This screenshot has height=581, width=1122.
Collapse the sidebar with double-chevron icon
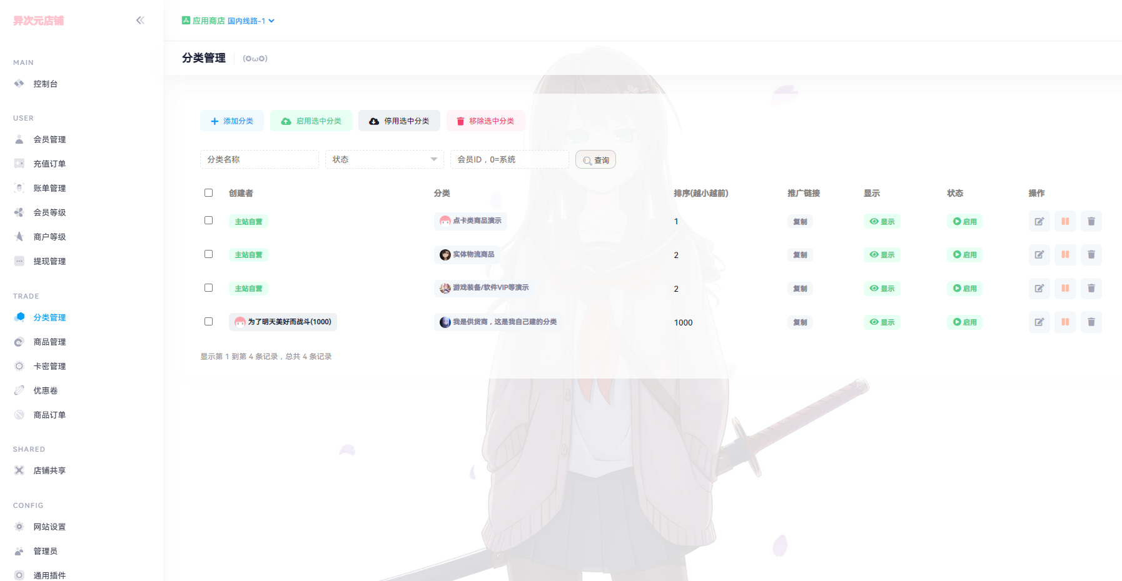click(140, 21)
